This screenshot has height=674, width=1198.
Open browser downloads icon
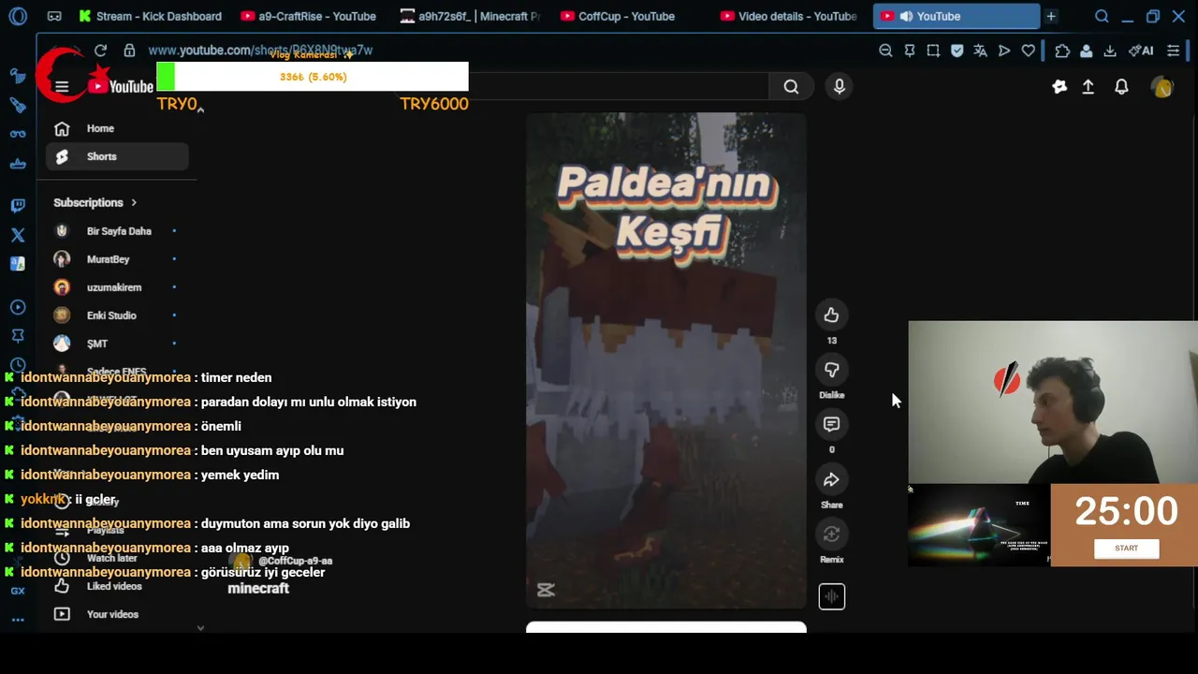click(x=1110, y=51)
